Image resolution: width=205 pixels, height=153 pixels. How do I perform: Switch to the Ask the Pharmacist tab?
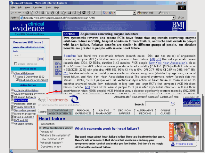tap(104, 112)
